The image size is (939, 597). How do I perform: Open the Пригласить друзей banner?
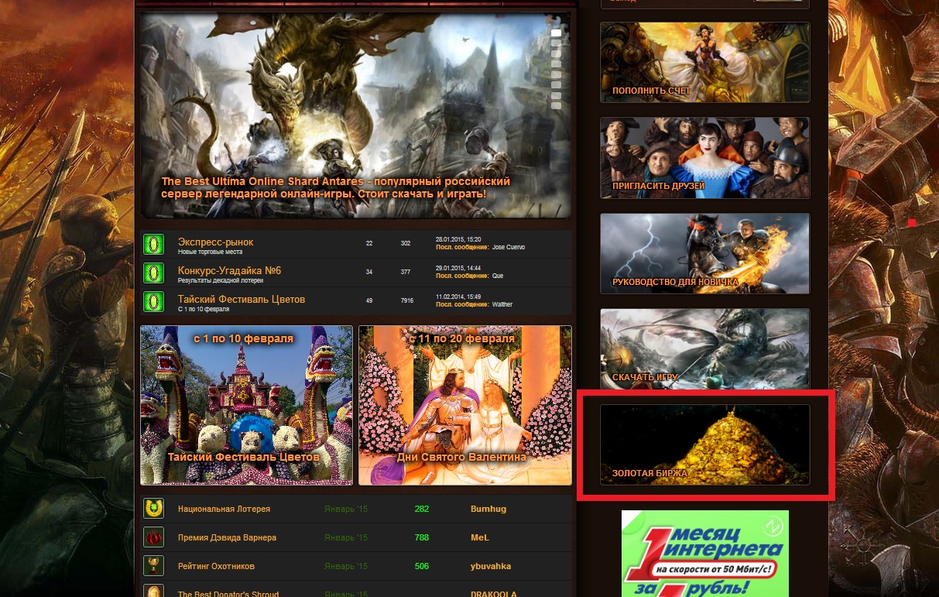[x=705, y=158]
